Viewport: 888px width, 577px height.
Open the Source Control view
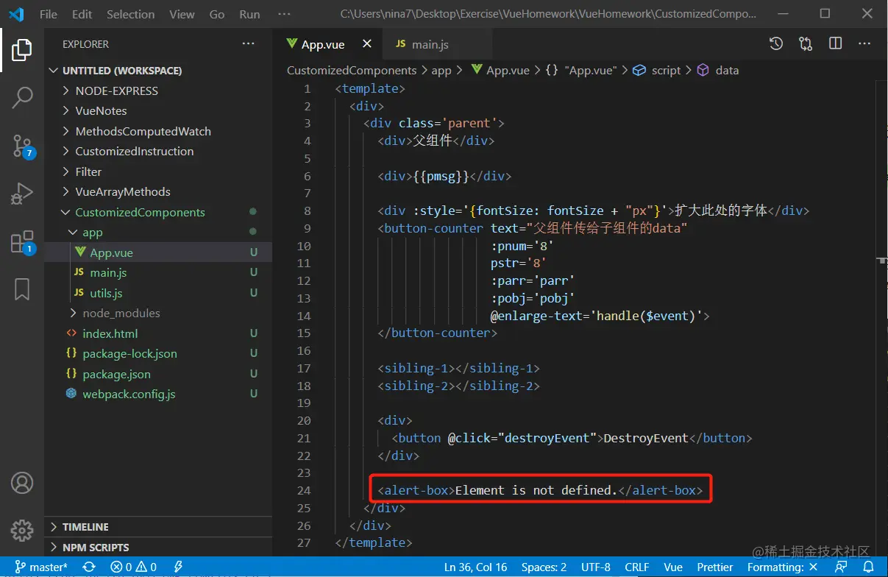click(22, 146)
